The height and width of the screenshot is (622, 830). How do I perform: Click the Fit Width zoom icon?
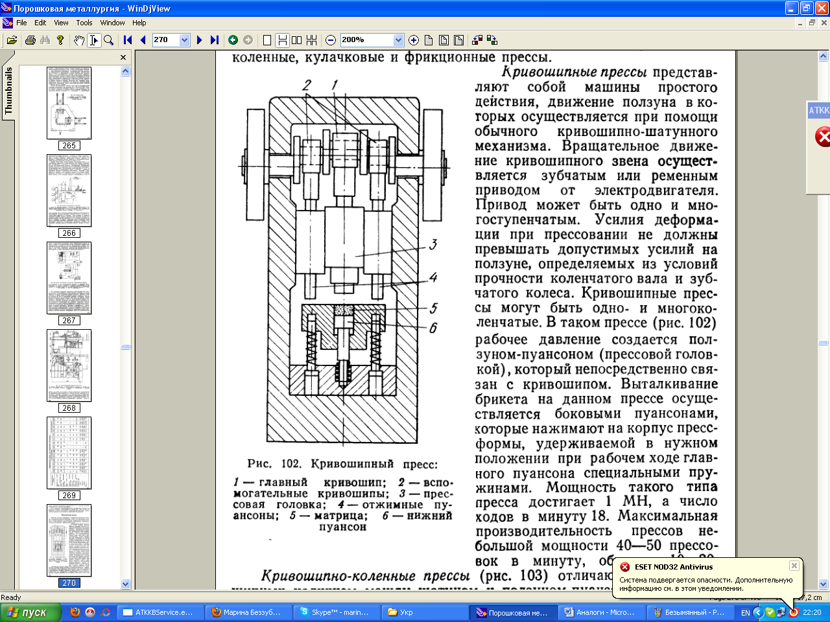[x=458, y=40]
